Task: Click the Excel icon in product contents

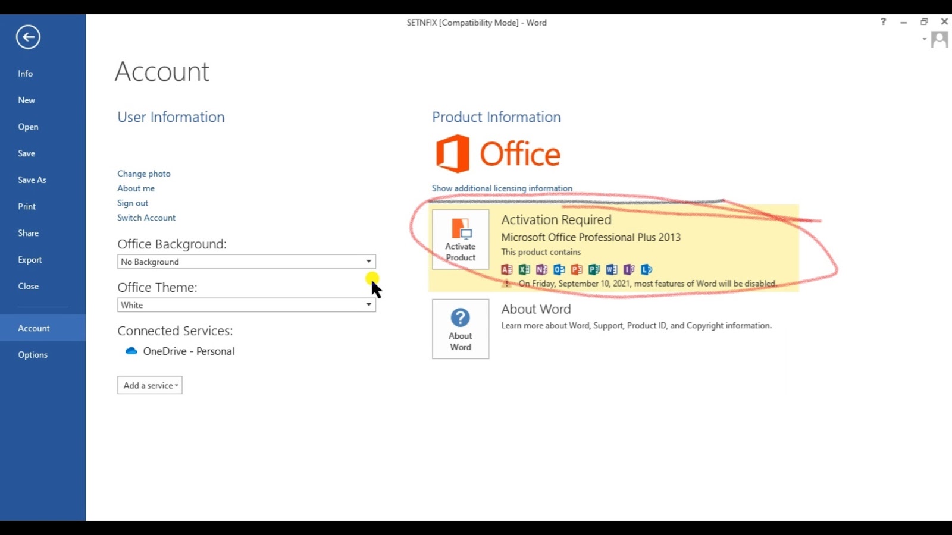Action: [x=524, y=269]
